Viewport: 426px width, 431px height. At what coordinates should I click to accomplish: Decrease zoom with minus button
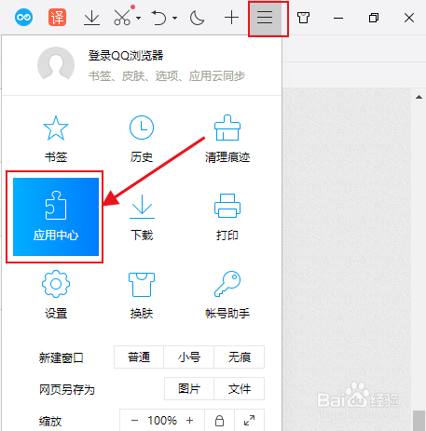[x=134, y=421]
